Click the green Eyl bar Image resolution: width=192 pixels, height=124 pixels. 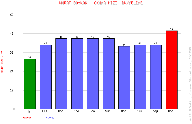click(30, 84)
